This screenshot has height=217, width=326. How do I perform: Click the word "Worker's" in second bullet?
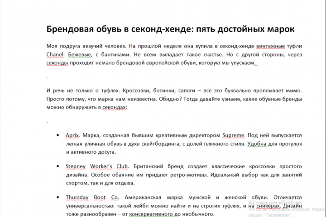tap(101, 166)
